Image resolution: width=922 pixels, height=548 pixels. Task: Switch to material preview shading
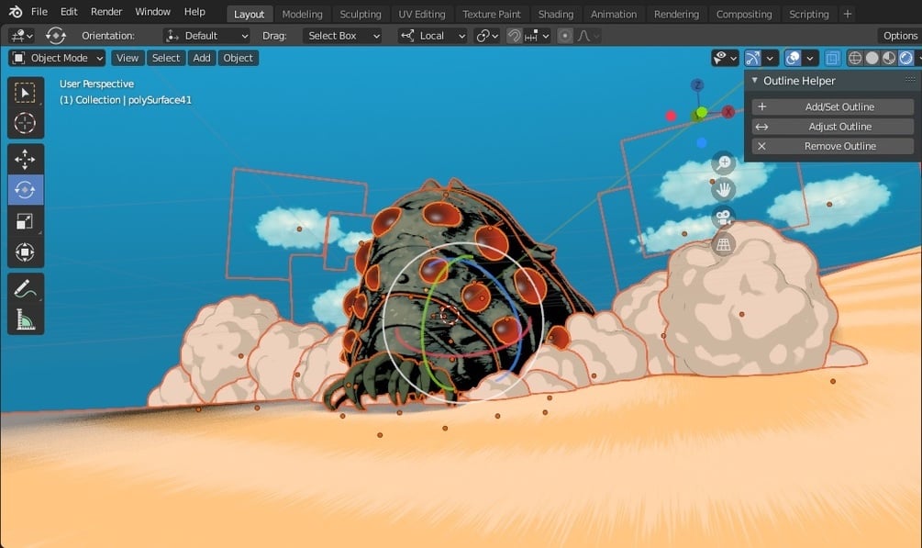click(x=889, y=58)
